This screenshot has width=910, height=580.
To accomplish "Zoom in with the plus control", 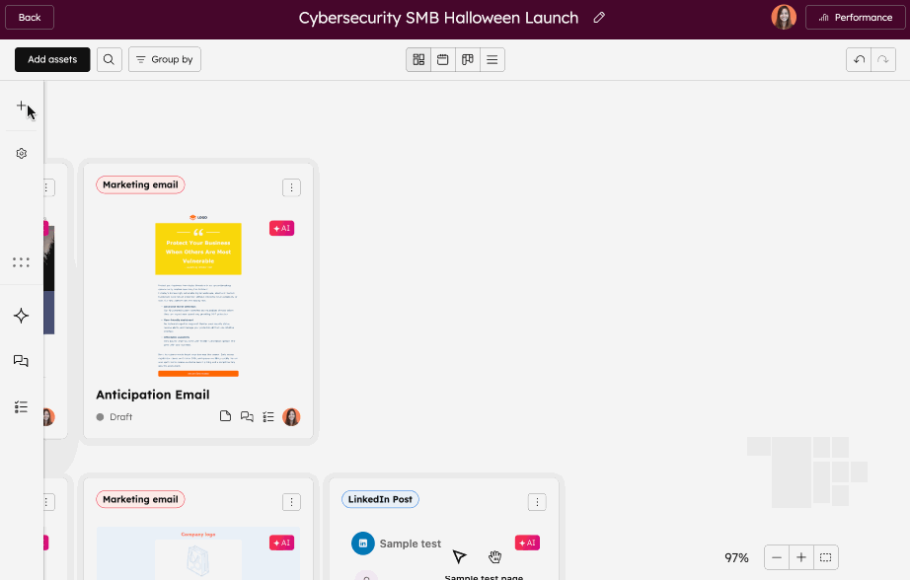I will coord(801,557).
